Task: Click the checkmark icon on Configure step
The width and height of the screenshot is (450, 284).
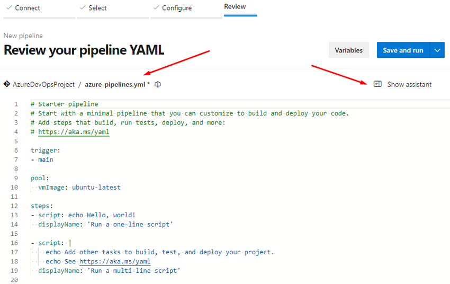Action: [x=156, y=8]
